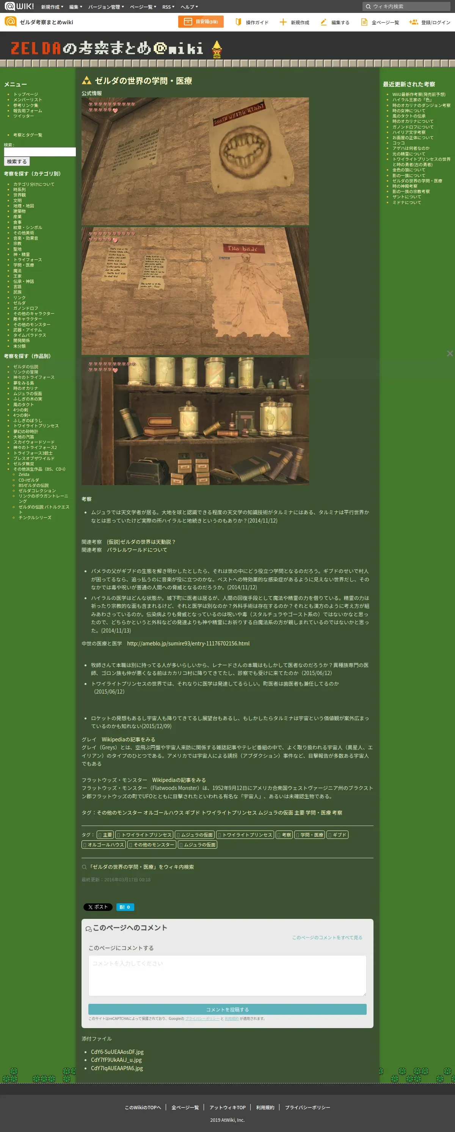Open attachment CdY7IqAUEAAPfA6.jpg
This screenshot has width=455, height=1132.
(x=117, y=1068)
